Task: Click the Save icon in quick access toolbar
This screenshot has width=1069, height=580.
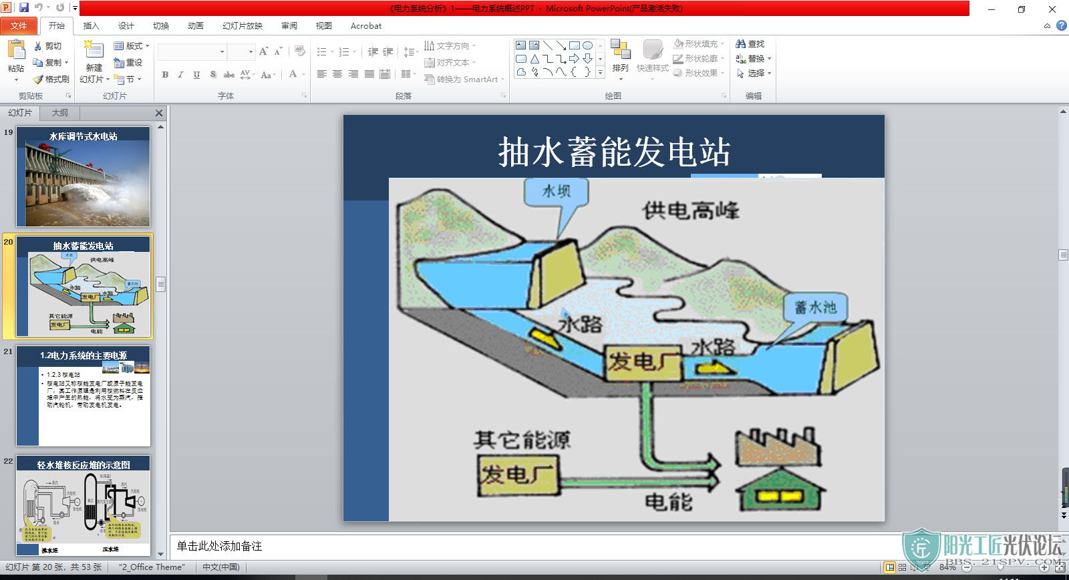Action: click(x=24, y=7)
